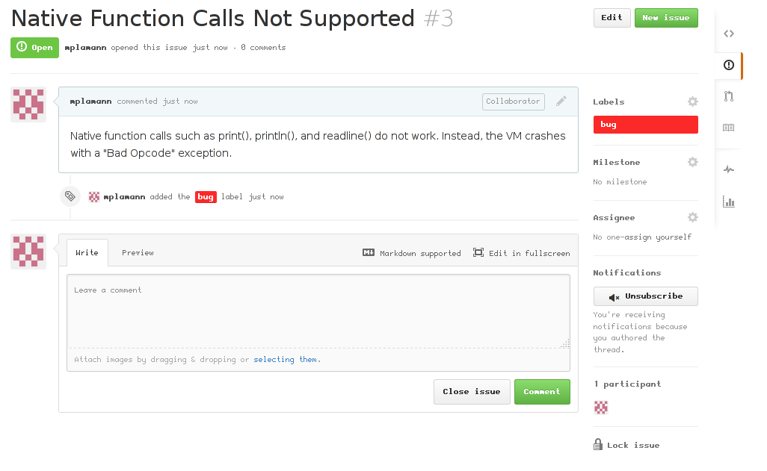Click the pencil edit comment icon

pos(561,101)
